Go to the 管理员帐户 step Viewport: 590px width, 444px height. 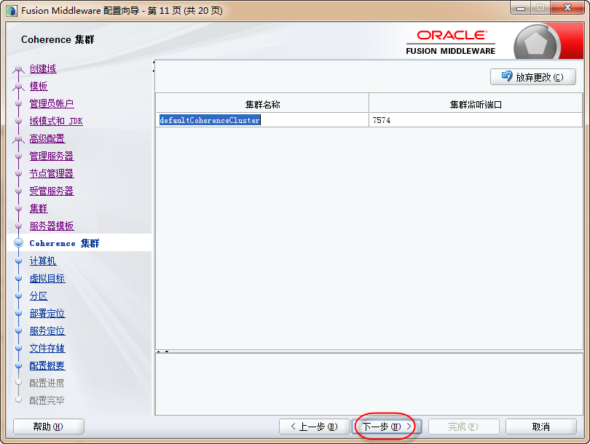point(52,103)
